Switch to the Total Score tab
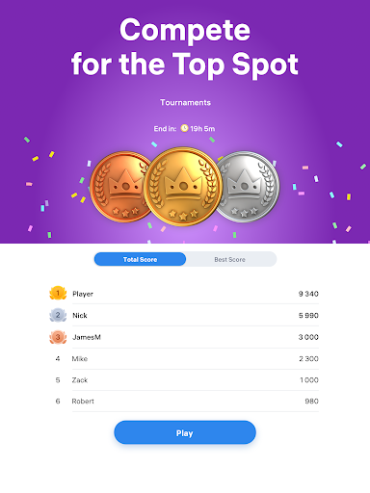 click(x=140, y=259)
